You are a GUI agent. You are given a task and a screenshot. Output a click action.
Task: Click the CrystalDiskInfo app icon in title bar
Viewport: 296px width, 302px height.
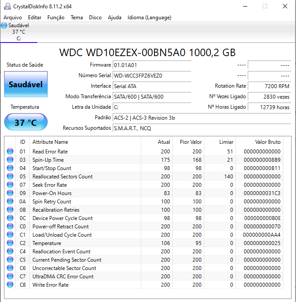click(7, 7)
